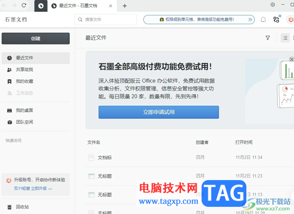Click the 最近文件 clock icon
The image size is (294, 214).
9,58
